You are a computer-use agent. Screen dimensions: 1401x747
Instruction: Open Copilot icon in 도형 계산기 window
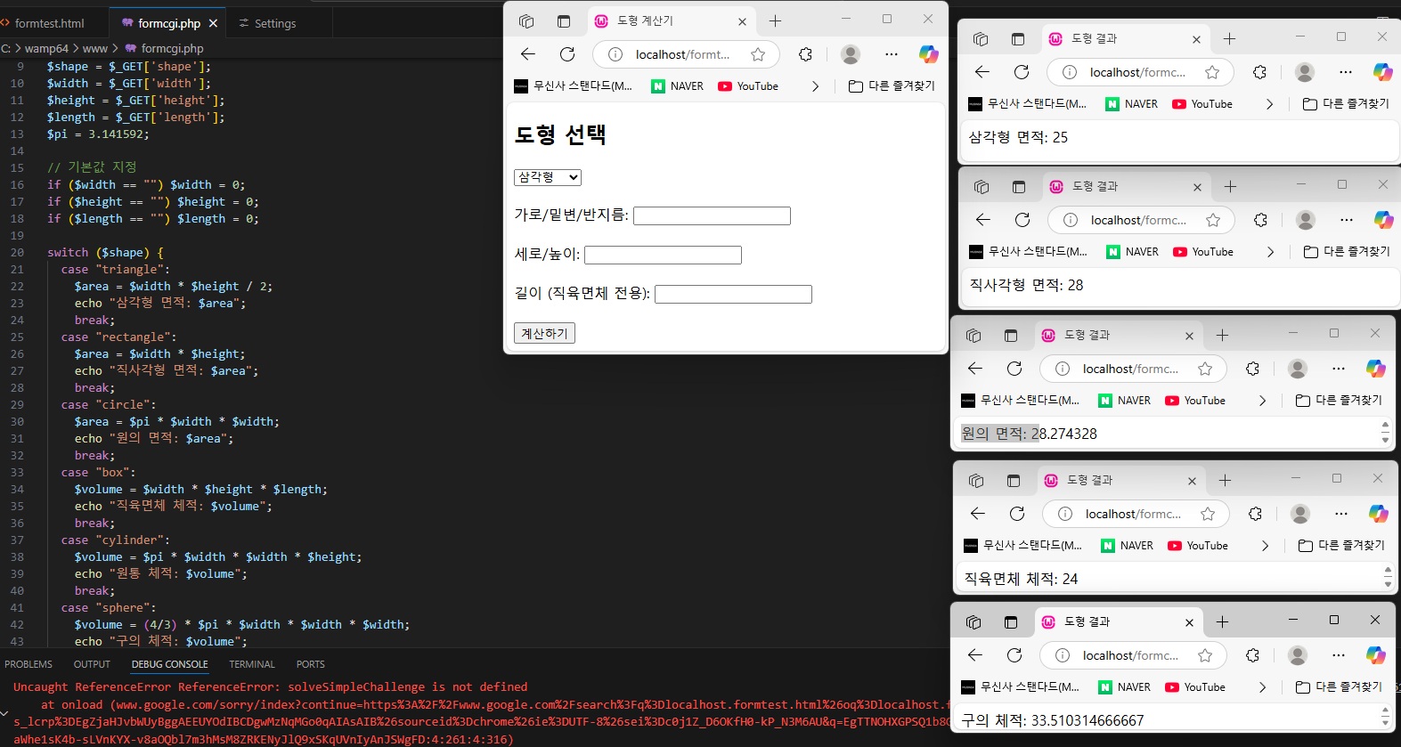coord(929,54)
